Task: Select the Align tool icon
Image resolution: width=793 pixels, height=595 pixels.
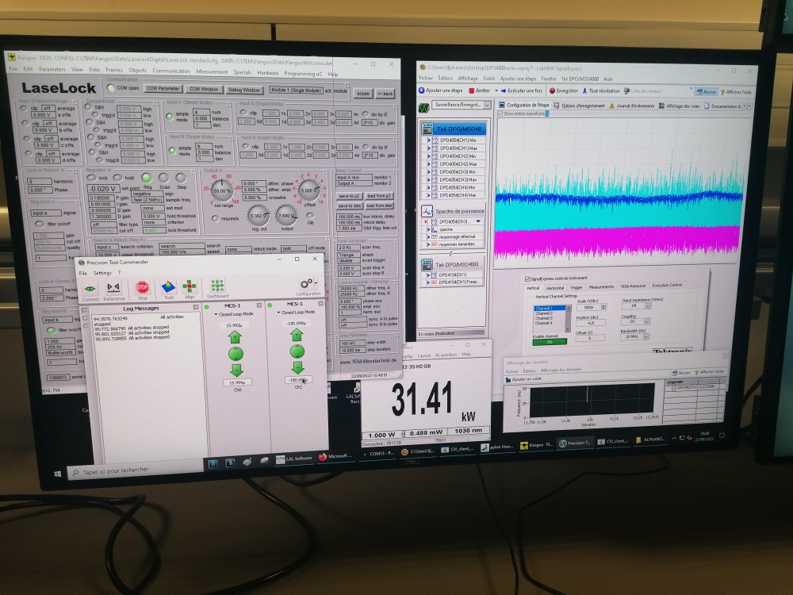Action: pyautogui.click(x=190, y=287)
